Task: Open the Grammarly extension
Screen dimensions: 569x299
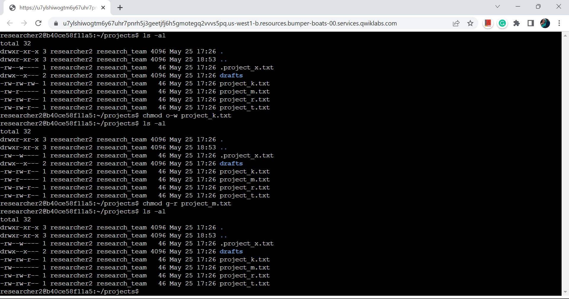Action: (502, 23)
